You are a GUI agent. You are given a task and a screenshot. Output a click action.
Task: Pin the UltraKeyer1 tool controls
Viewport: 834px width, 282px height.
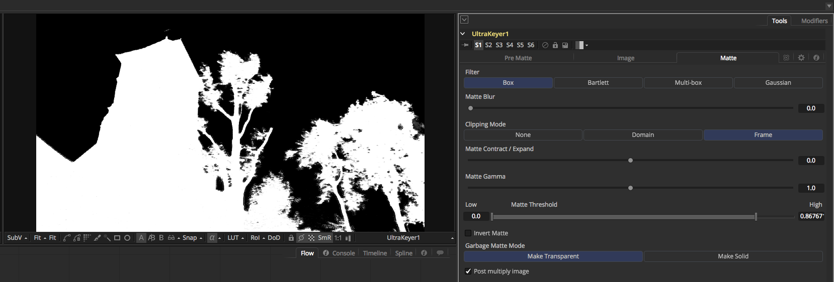pos(465,45)
